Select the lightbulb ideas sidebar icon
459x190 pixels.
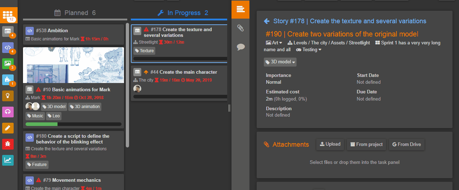tap(8, 96)
